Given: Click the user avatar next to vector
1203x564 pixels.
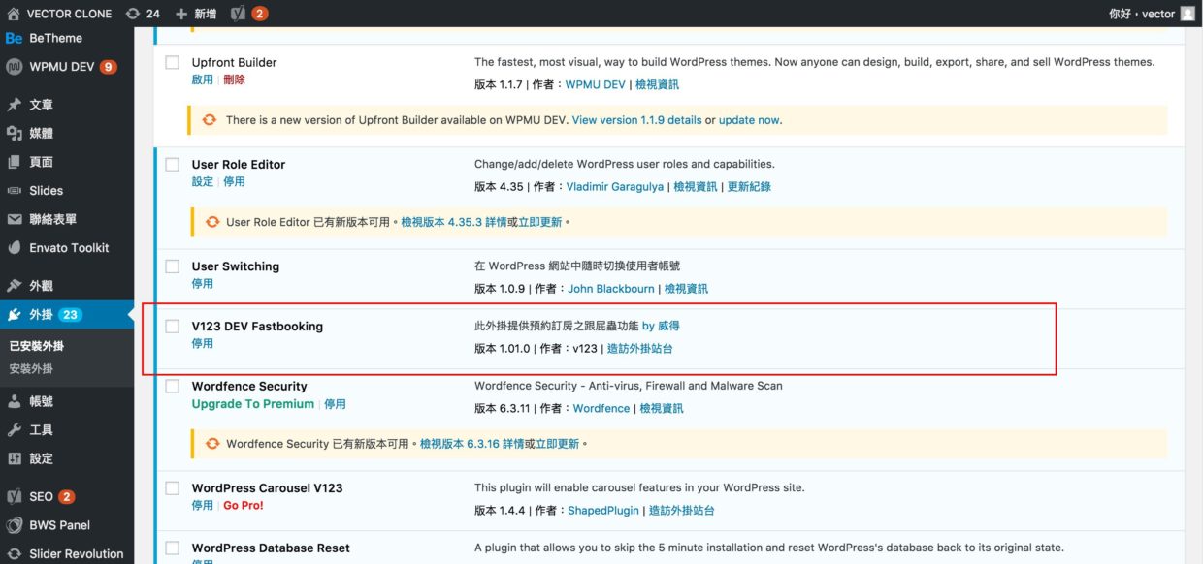Looking at the screenshot, I should [1187, 14].
